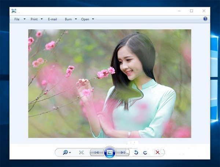Click the fit to window icon

81,152
